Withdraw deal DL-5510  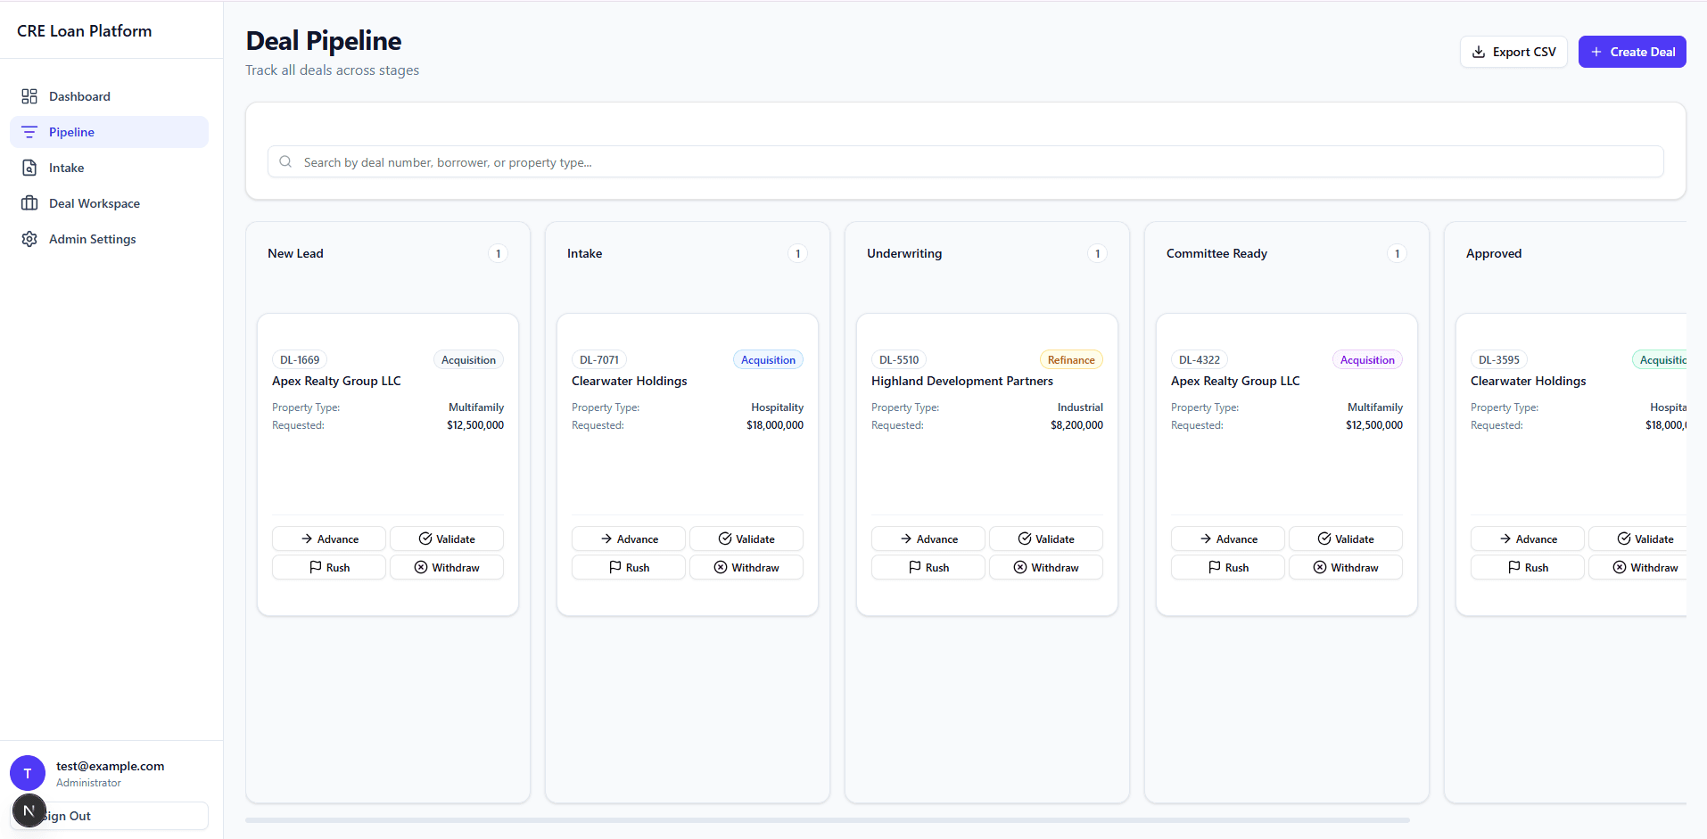coord(1046,567)
